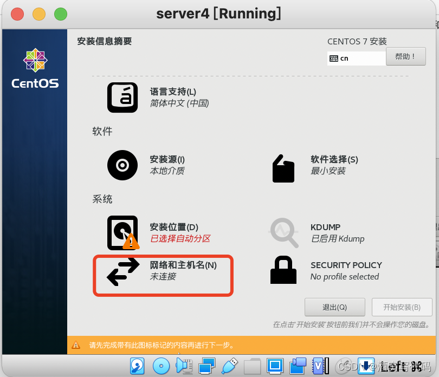Click the VirtualBox shared folders icon

tap(252, 366)
